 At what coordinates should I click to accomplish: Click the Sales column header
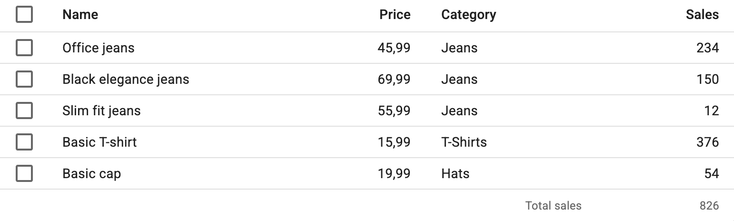(x=702, y=15)
